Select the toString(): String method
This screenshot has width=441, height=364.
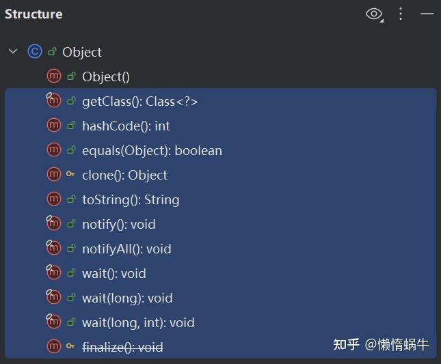tap(131, 199)
